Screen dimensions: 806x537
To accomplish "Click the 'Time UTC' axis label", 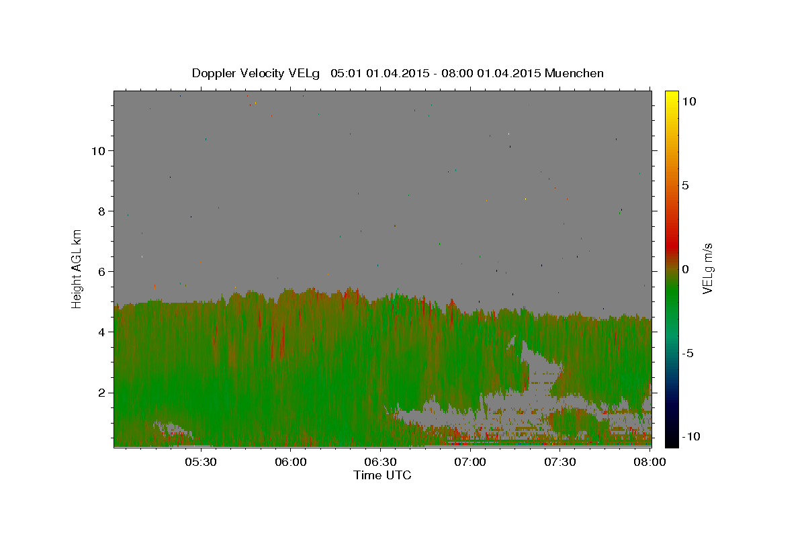I will [x=382, y=475].
